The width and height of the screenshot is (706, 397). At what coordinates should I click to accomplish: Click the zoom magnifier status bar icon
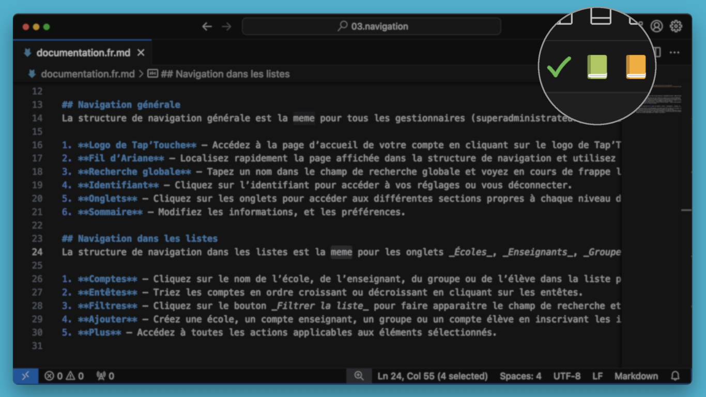[x=359, y=376]
